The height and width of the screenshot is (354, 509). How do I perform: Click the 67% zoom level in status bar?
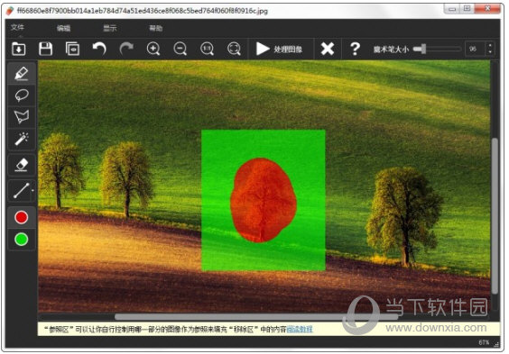coord(484,342)
